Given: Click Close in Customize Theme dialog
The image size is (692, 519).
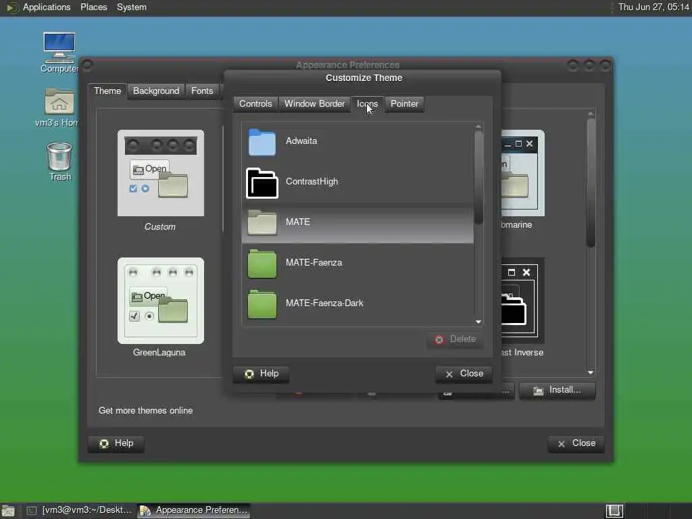Looking at the screenshot, I should (464, 374).
